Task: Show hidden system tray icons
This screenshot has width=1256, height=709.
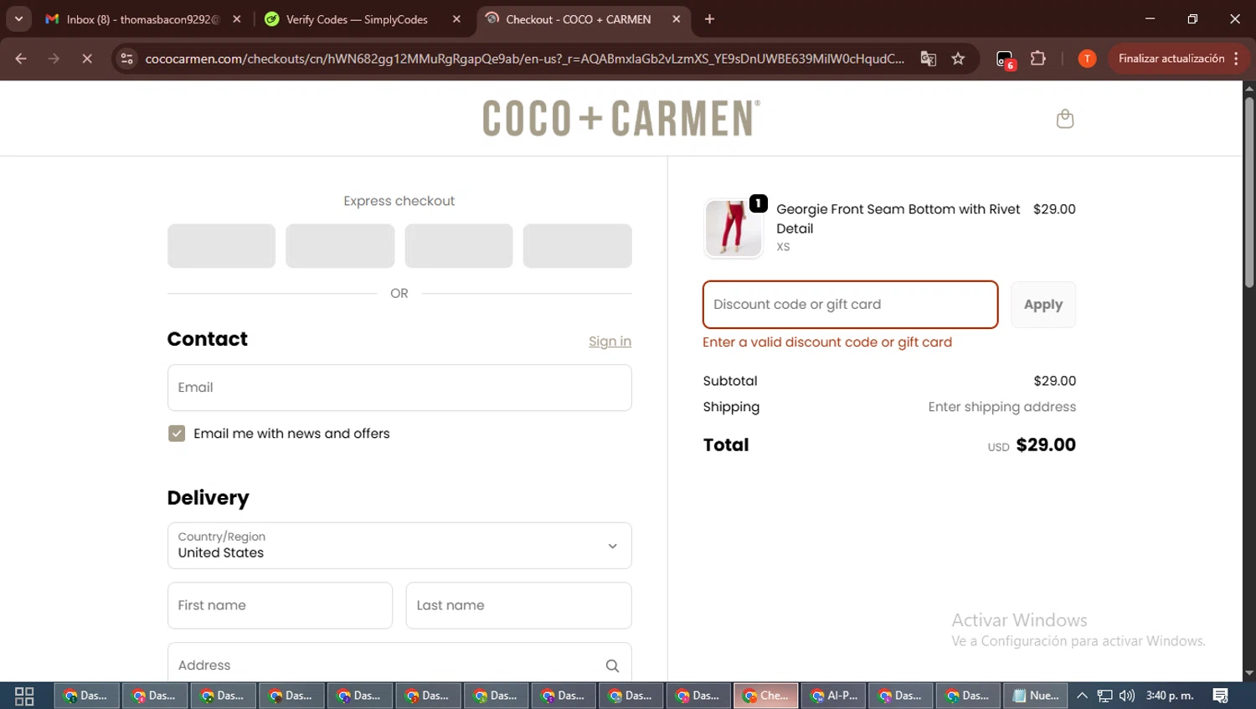Action: (x=1082, y=696)
